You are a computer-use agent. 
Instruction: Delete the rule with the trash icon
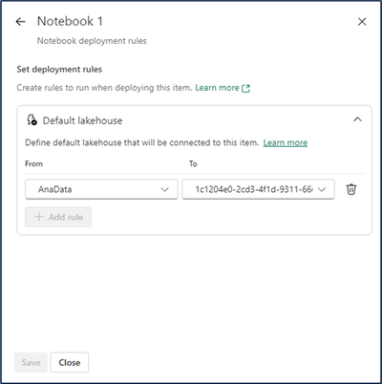351,189
